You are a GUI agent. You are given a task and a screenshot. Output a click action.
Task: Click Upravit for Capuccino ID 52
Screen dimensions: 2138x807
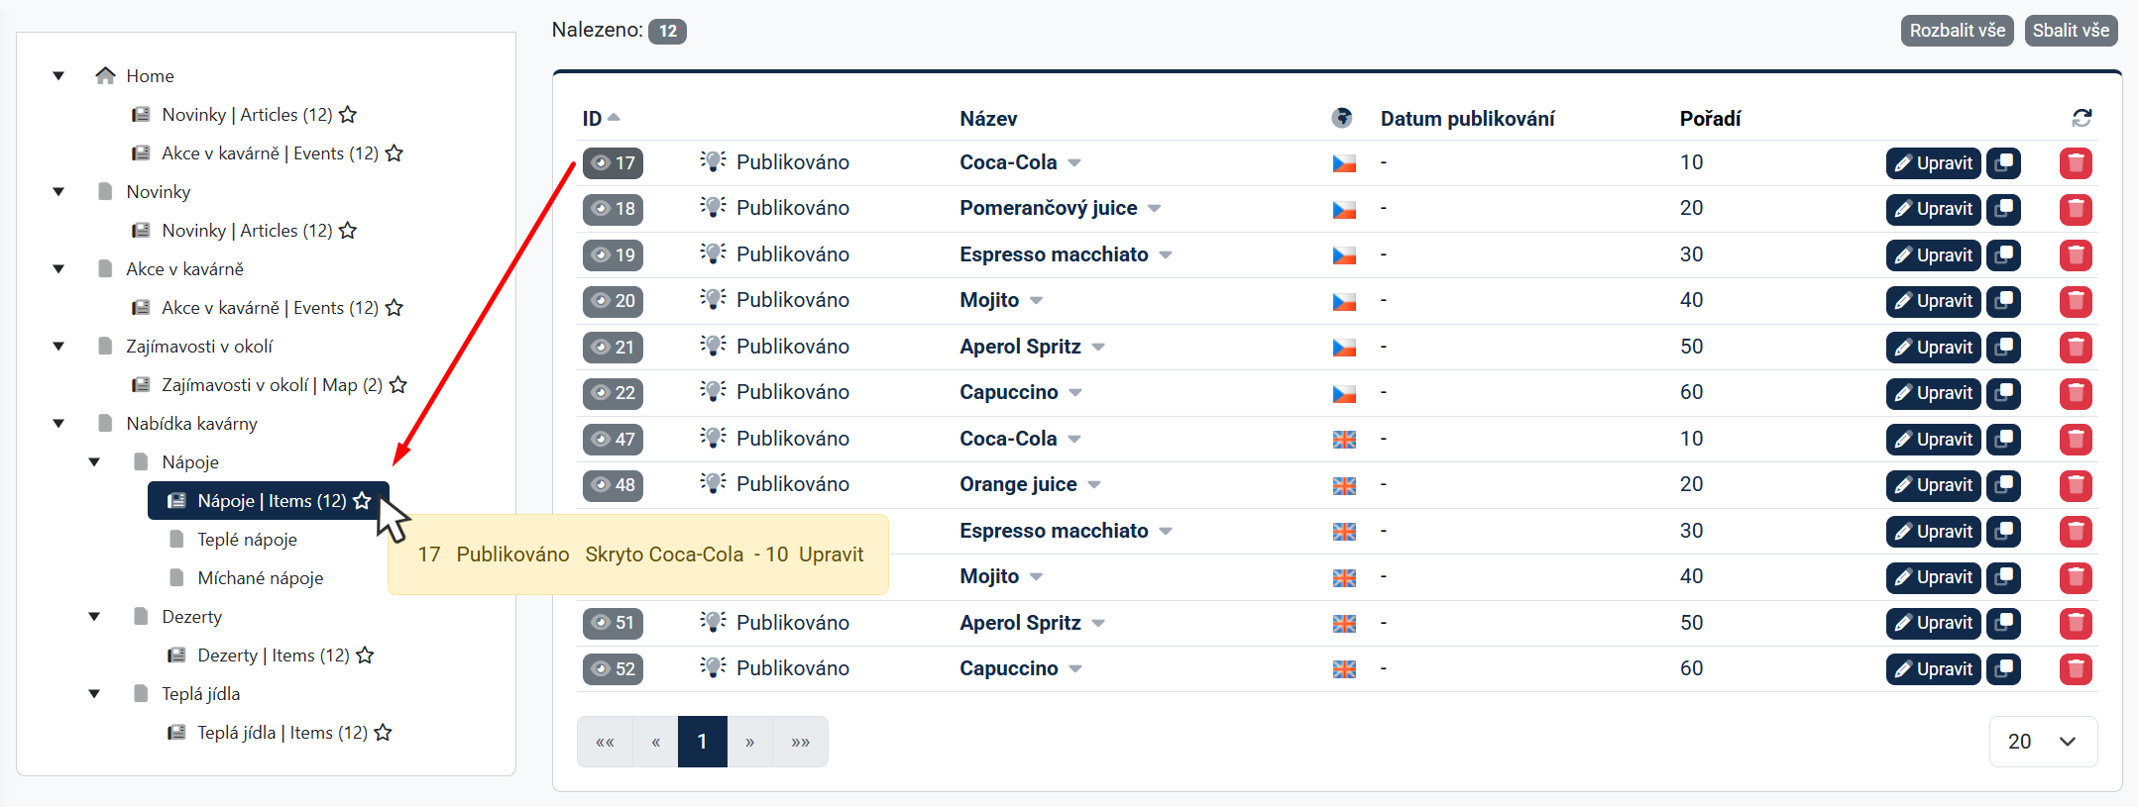[1934, 669]
